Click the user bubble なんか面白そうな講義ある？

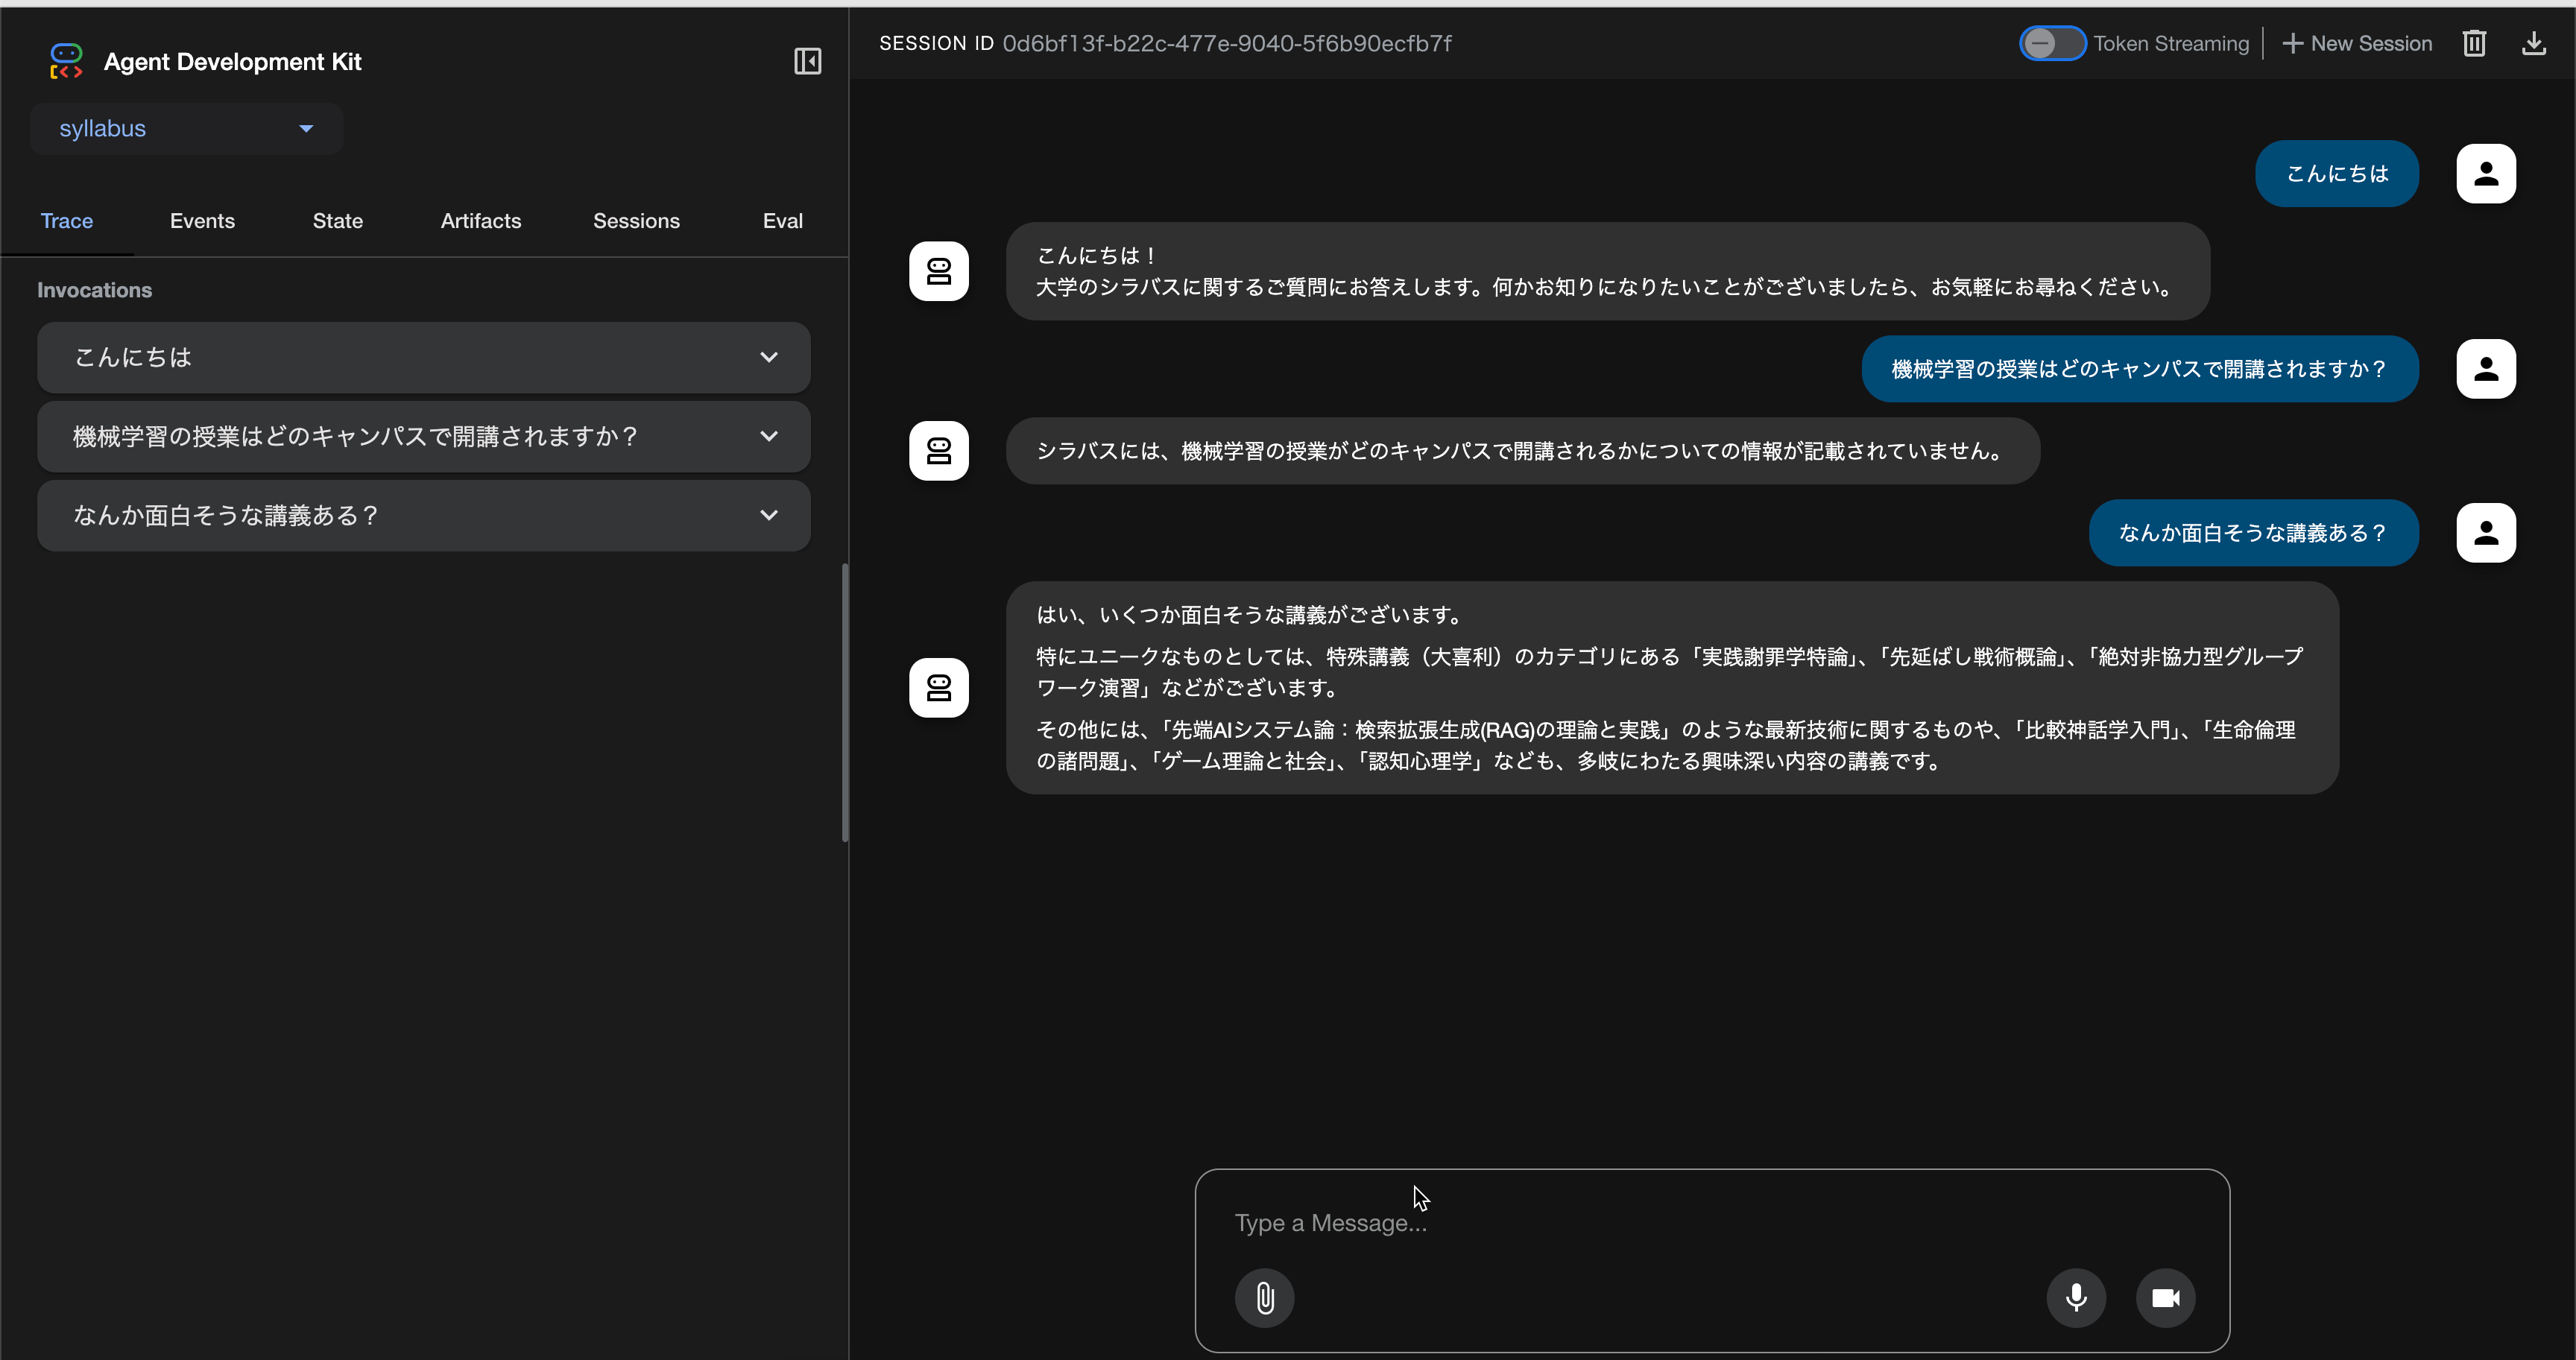click(x=2253, y=533)
